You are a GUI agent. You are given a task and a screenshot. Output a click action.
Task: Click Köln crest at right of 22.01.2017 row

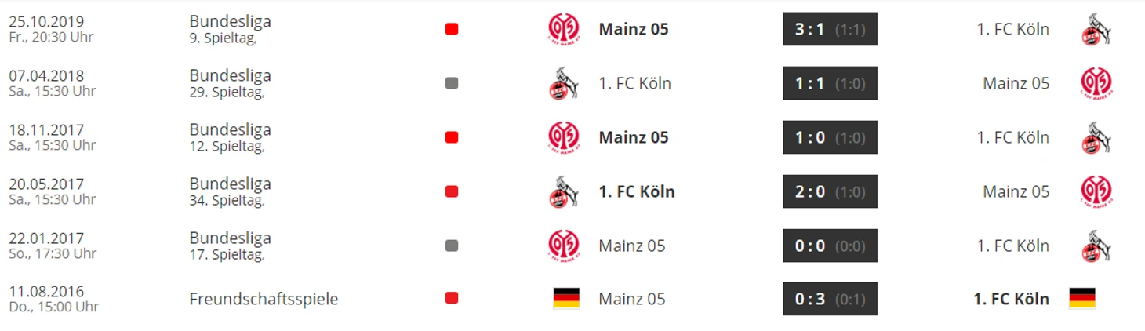[x=1096, y=246]
